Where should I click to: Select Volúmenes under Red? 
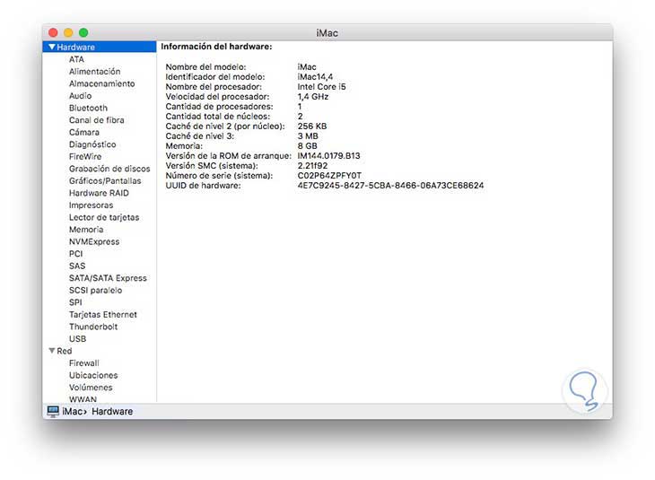(91, 388)
